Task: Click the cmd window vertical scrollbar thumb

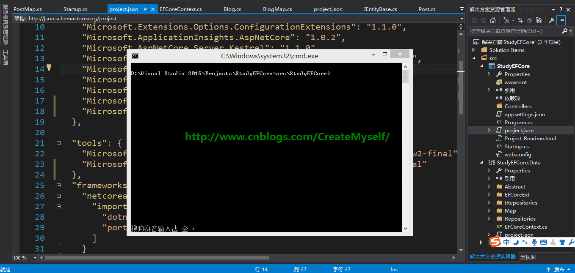Action: pyautogui.click(x=405, y=76)
